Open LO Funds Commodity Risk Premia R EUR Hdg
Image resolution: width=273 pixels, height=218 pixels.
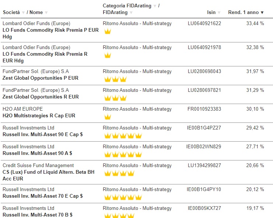[45, 57]
